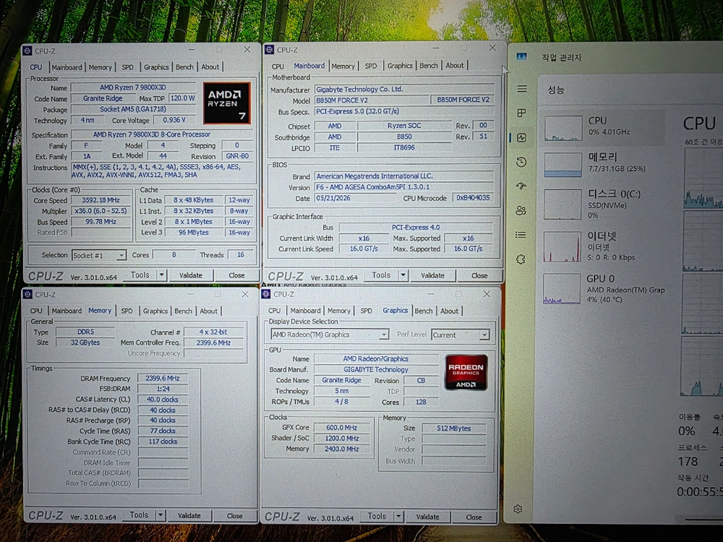Switch to Mainboard tab in processor CPU-Z window
Image resolution: width=723 pixels, height=542 pixels.
click(67, 67)
